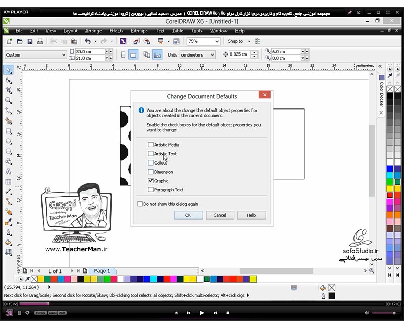Seek on the KMPlayer progress bar
The height and width of the screenshot is (328, 404).
[202, 304]
